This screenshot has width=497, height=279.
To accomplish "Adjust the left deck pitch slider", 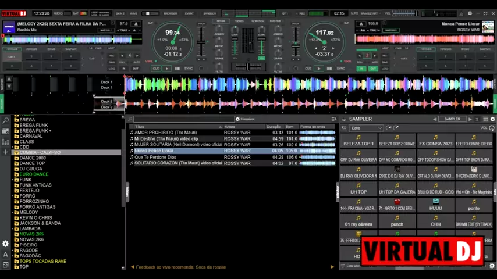I will point(201,42).
